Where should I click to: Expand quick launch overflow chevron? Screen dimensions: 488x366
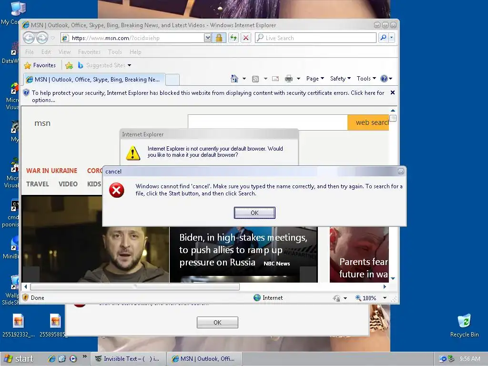[85, 356]
